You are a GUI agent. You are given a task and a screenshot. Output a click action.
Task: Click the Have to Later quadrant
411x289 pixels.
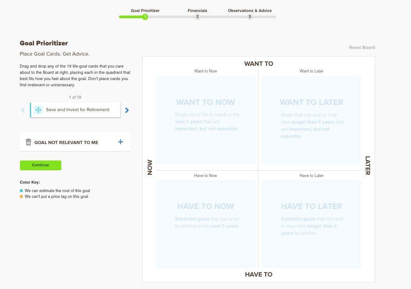[x=311, y=224]
